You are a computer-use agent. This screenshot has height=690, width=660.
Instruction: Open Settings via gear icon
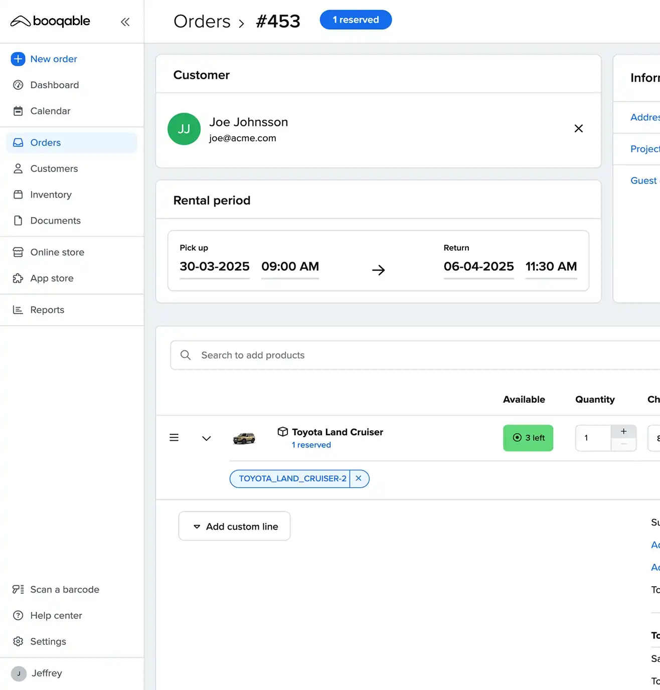tap(18, 642)
